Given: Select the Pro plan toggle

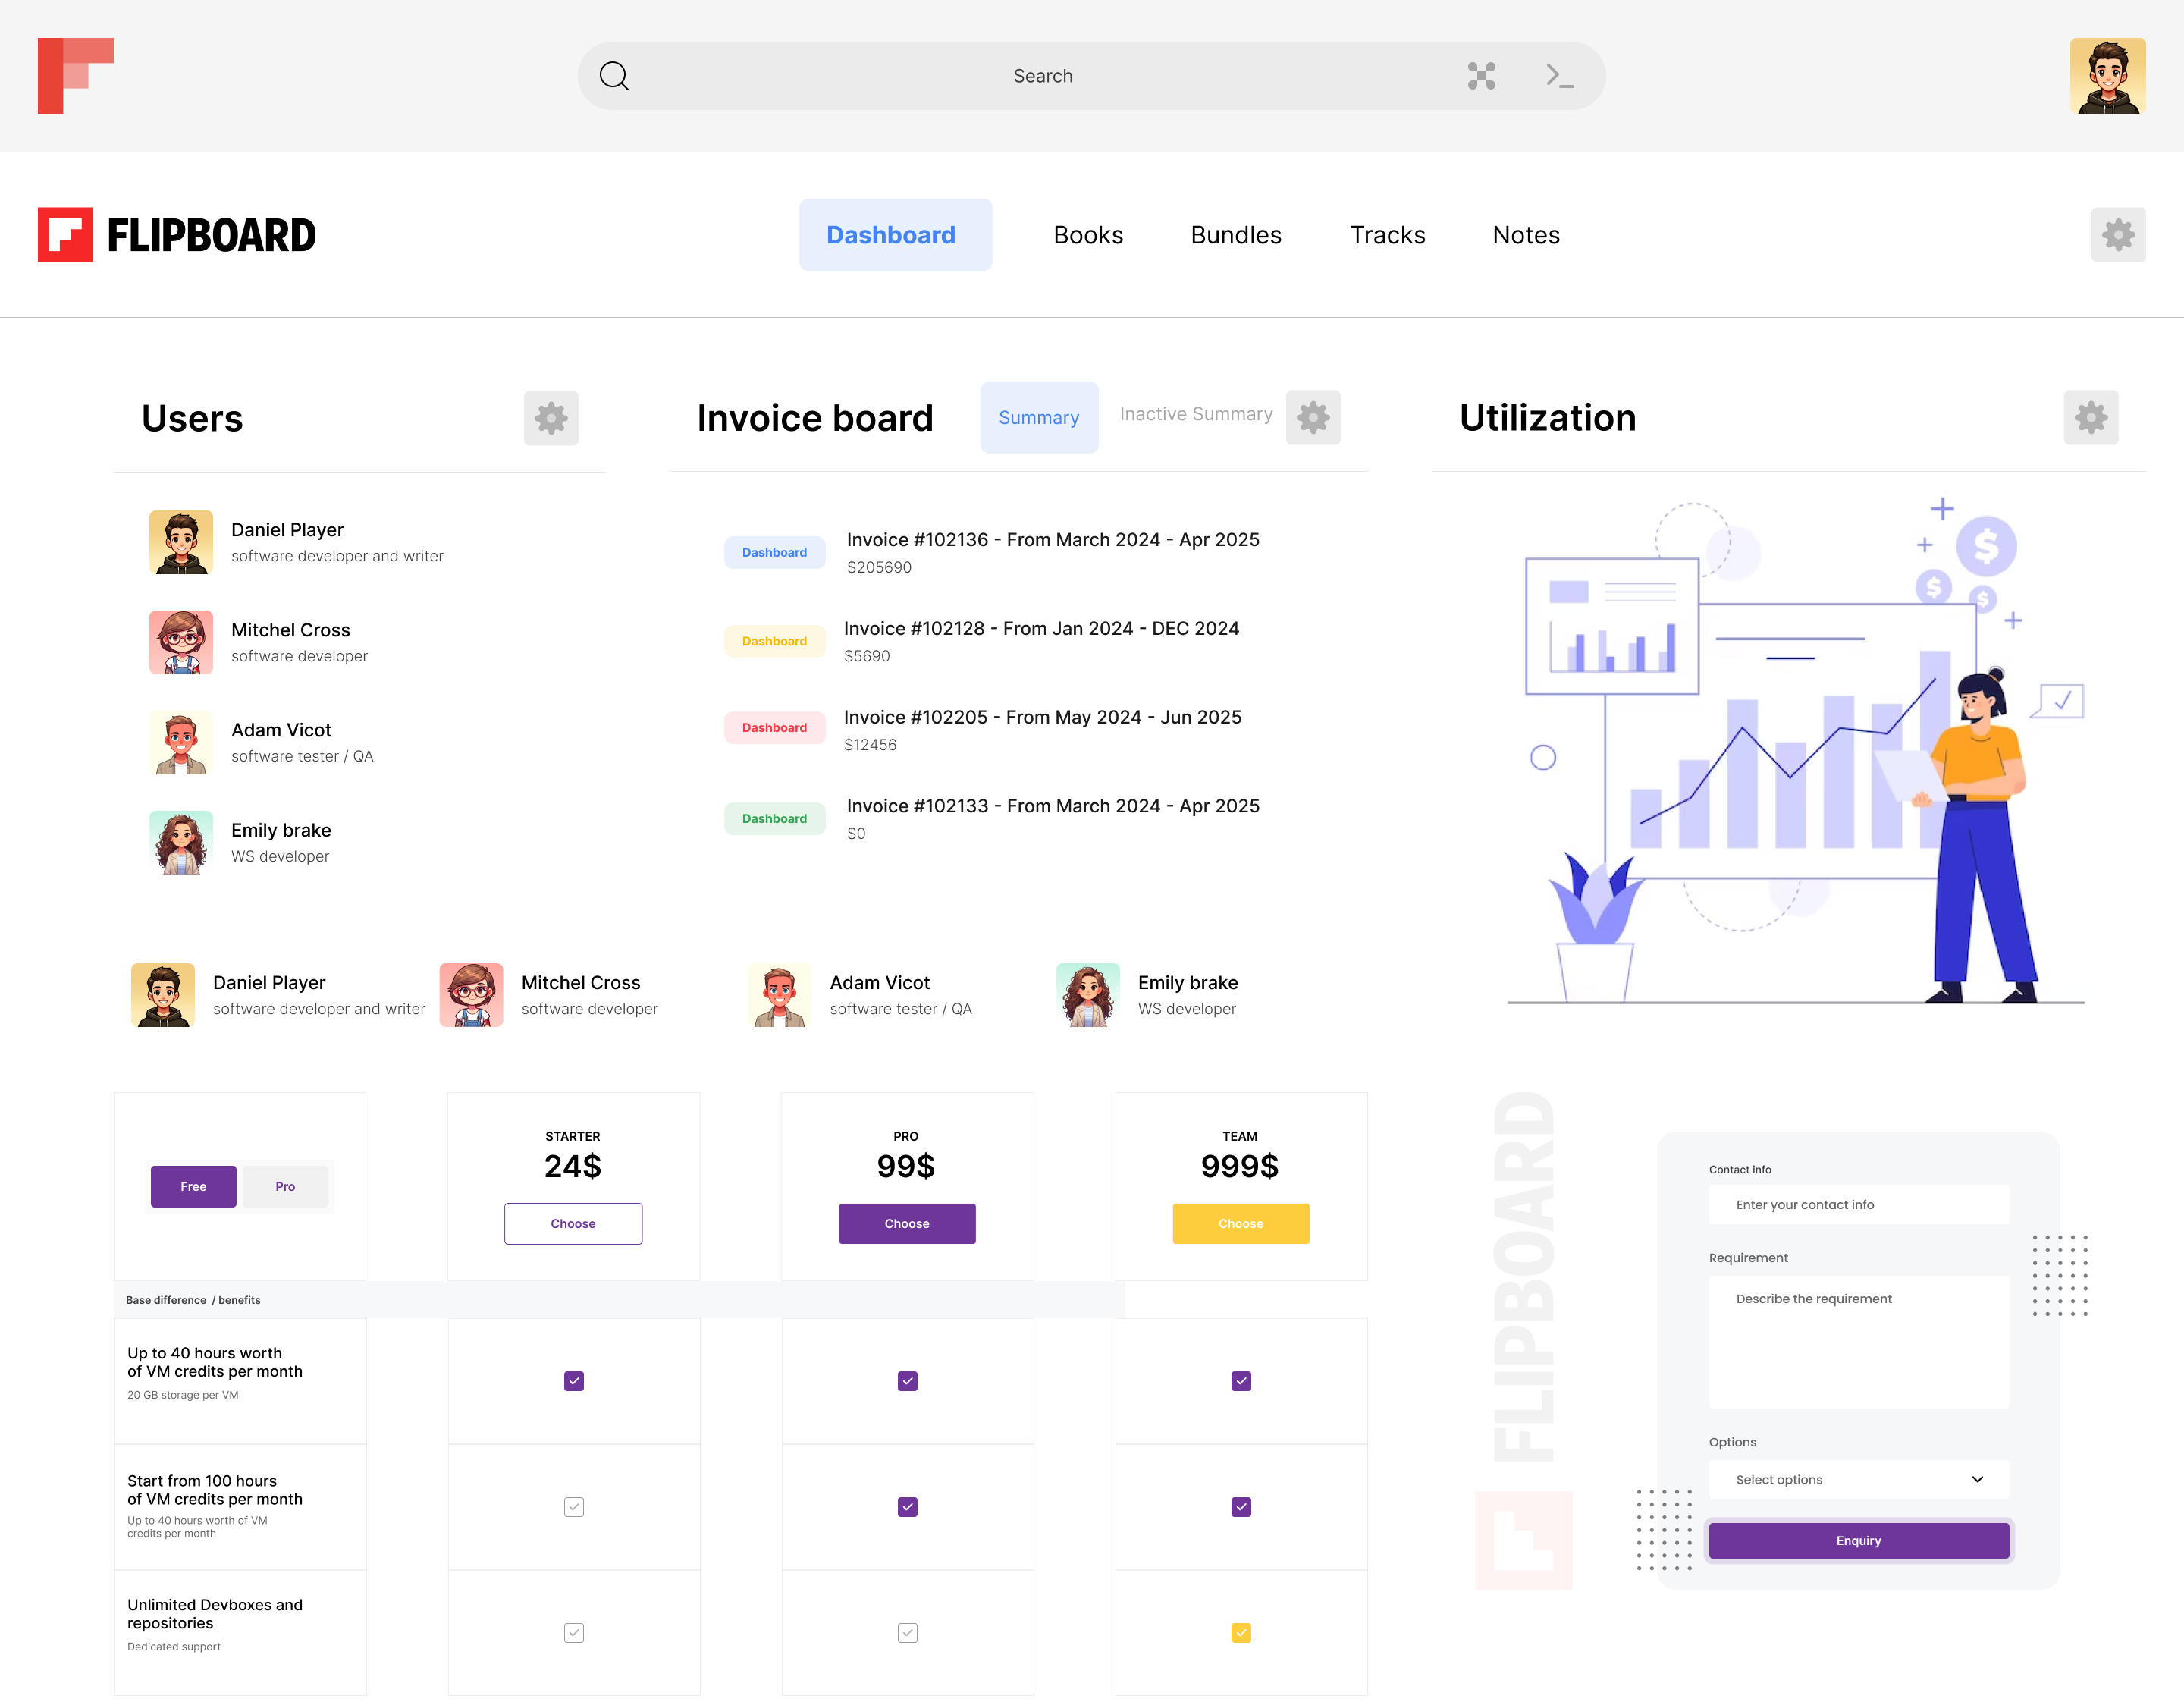Looking at the screenshot, I should [285, 1186].
